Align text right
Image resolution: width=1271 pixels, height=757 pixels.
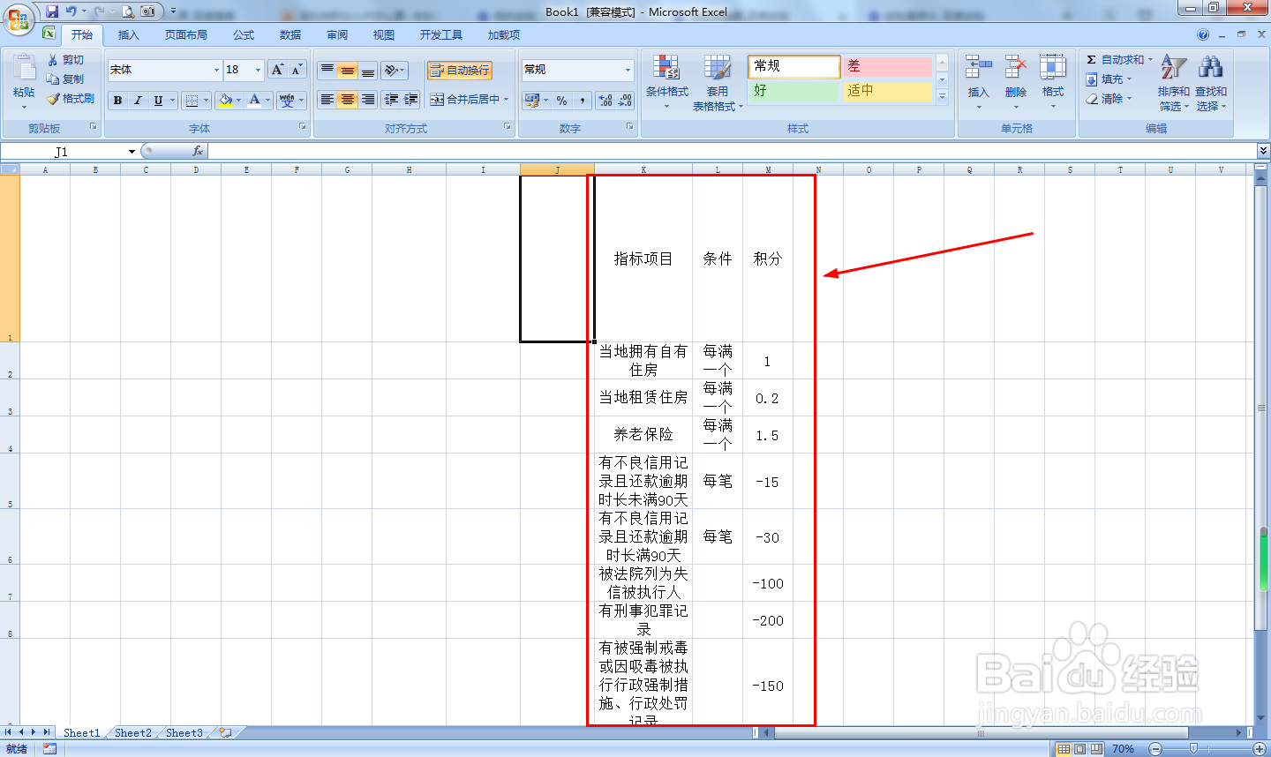(368, 100)
